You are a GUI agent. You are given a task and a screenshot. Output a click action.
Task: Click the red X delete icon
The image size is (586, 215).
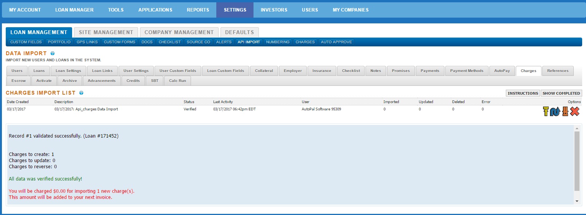[574, 112]
